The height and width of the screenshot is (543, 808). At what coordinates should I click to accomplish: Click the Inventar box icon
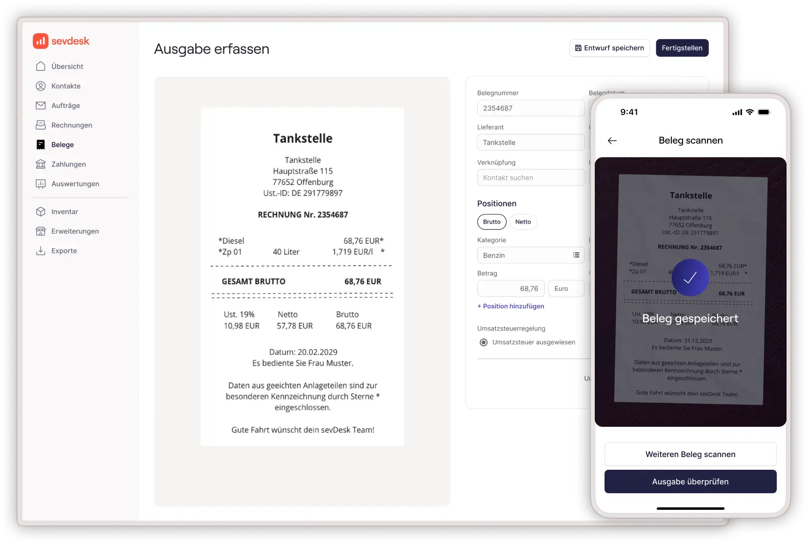41,211
